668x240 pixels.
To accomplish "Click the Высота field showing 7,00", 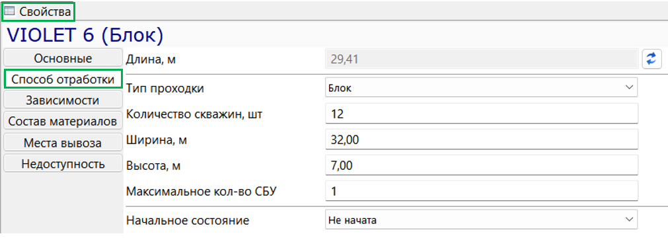I will pyautogui.click(x=482, y=165).
